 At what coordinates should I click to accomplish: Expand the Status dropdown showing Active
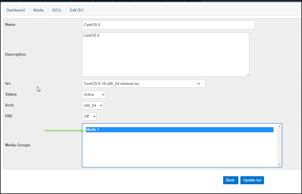[94, 94]
